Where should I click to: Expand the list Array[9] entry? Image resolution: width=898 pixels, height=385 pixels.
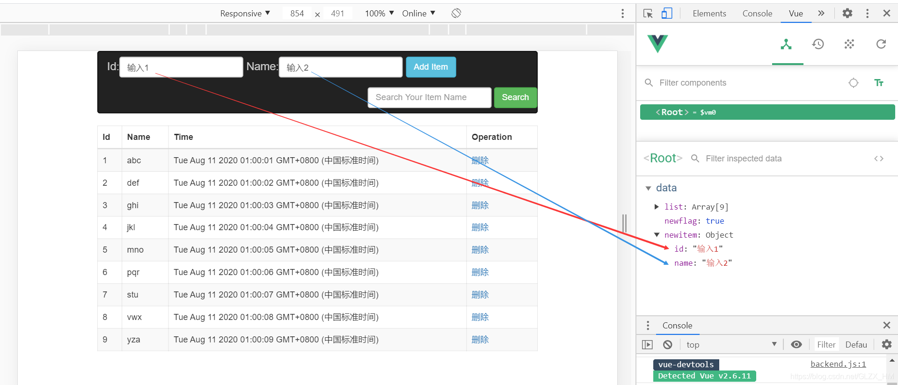pyautogui.click(x=657, y=207)
